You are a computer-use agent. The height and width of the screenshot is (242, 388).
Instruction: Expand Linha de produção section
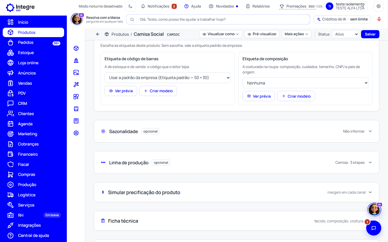coord(237,162)
